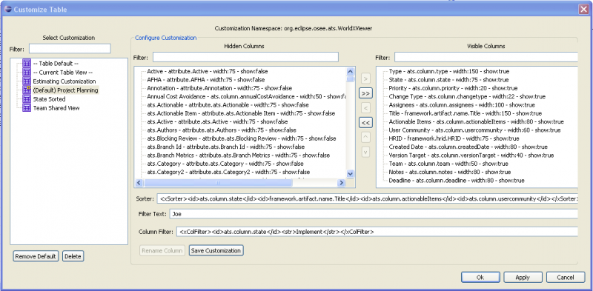The width and height of the screenshot is (593, 291).
Task: Click the Estimating Customization table icon
Action: (x=27, y=81)
